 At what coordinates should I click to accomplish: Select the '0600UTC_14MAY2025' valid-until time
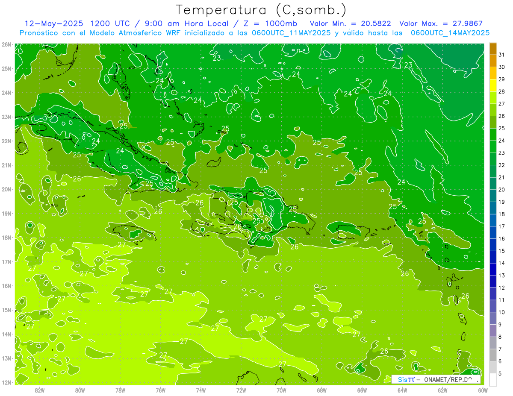450,32
